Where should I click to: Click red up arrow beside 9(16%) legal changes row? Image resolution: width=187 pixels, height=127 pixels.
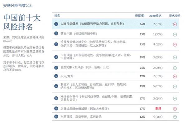pos(175,45)
